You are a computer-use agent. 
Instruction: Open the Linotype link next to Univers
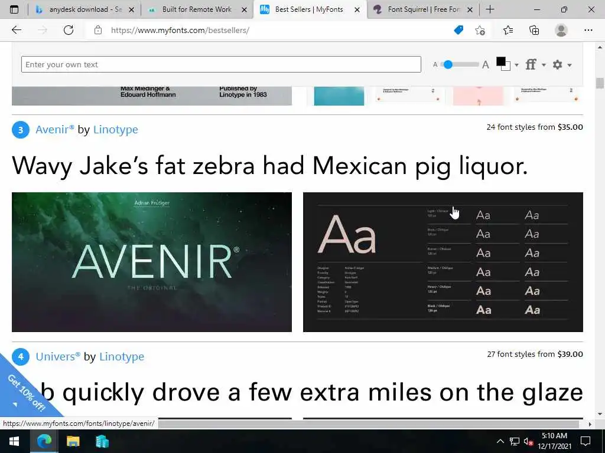(122, 356)
